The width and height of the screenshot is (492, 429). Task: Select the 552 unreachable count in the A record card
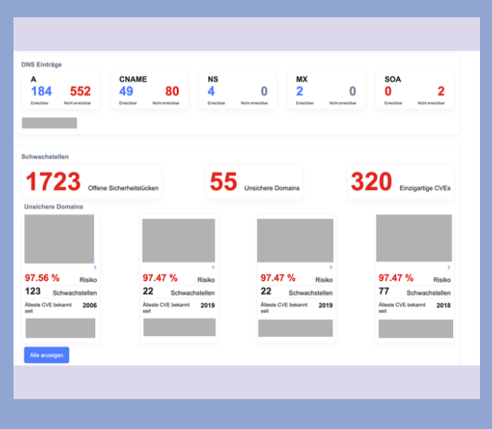[80, 91]
